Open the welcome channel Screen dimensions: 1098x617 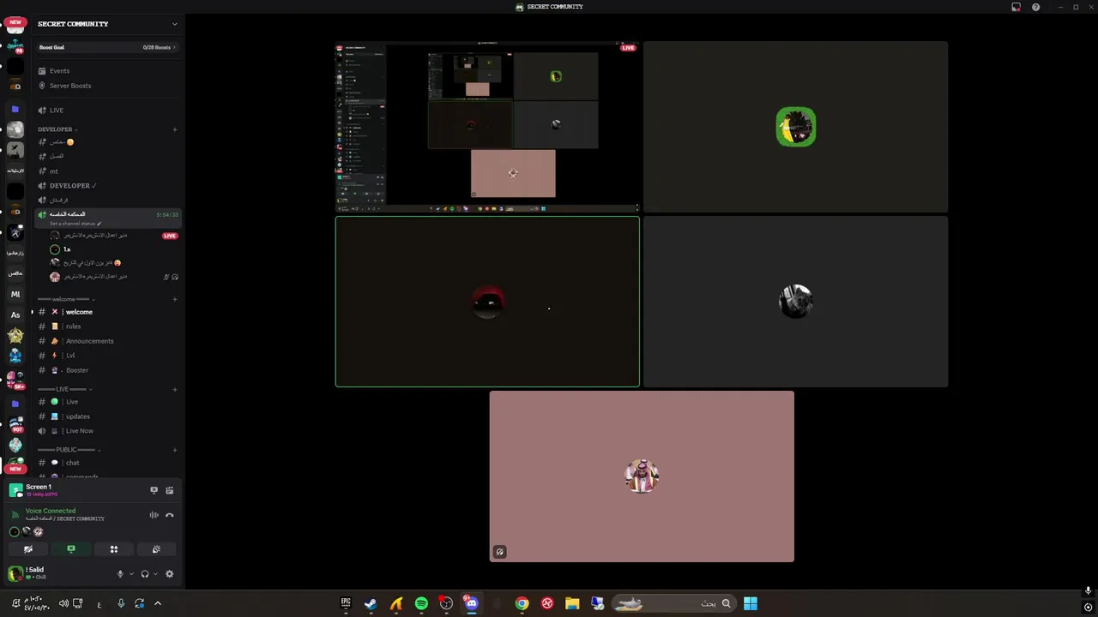pyautogui.click(x=107, y=312)
